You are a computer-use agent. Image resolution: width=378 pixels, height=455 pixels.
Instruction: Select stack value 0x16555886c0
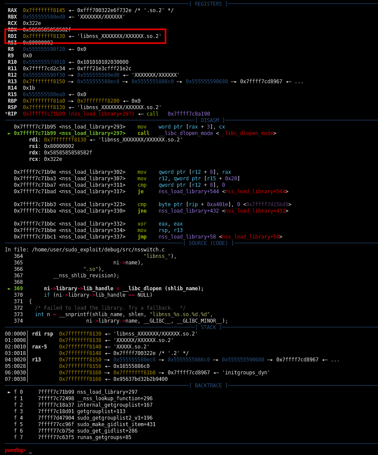click(x=131, y=366)
